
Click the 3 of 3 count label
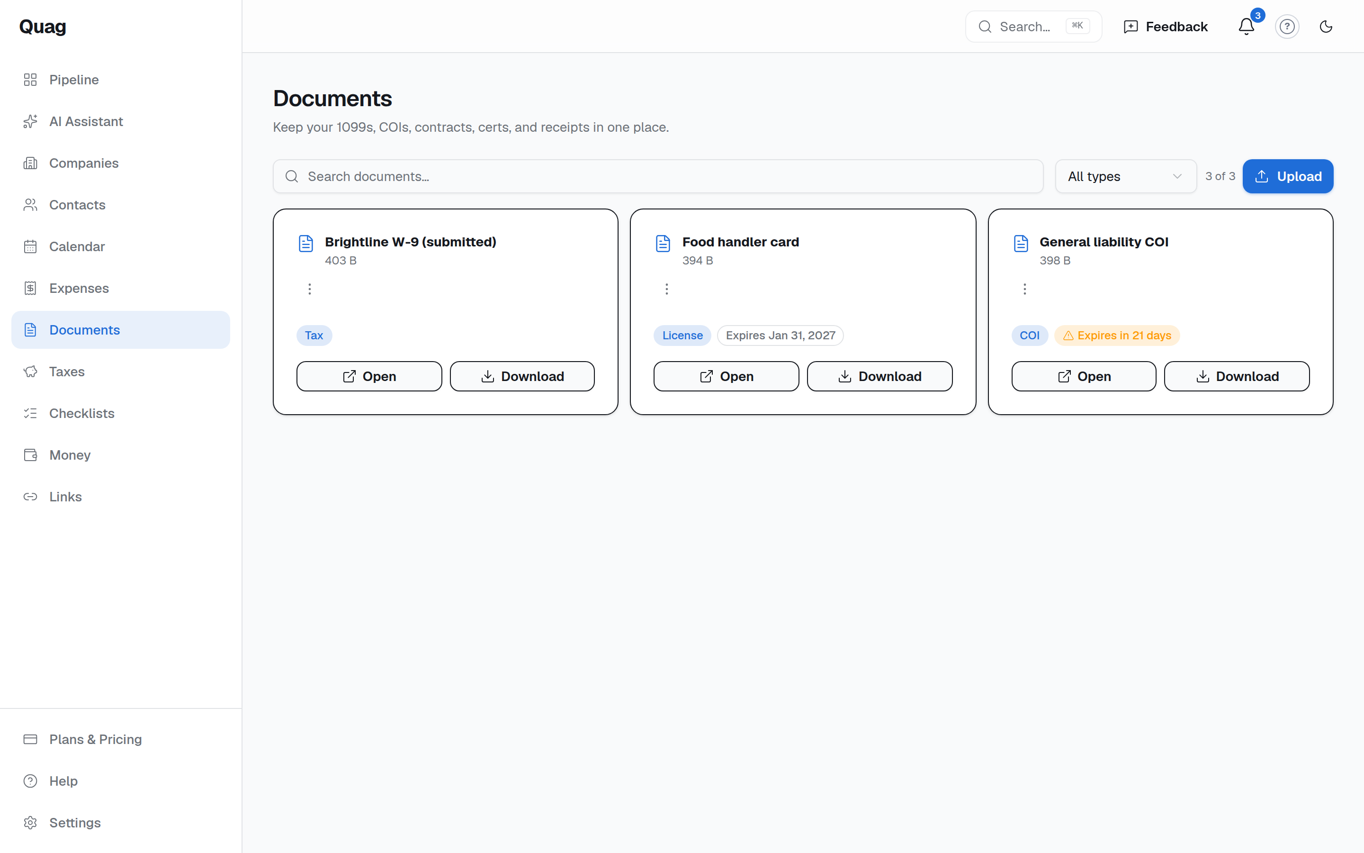tap(1220, 177)
